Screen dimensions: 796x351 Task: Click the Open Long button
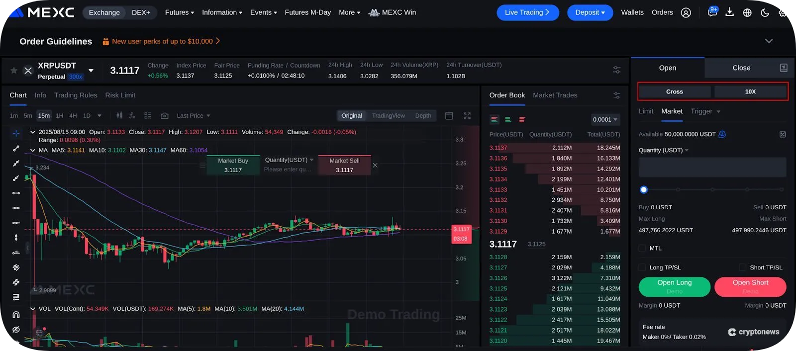tap(674, 286)
